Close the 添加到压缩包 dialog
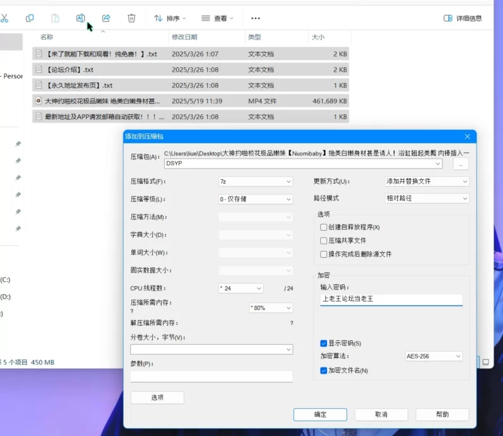The height and width of the screenshot is (436, 503). pos(467,137)
